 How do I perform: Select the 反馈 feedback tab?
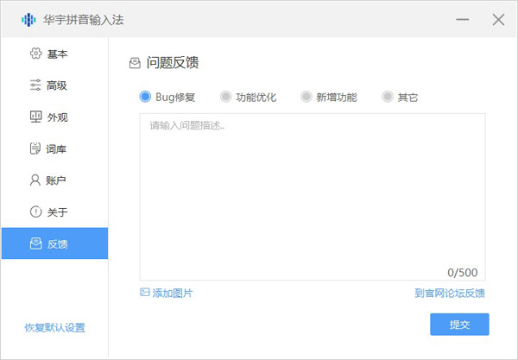55,243
